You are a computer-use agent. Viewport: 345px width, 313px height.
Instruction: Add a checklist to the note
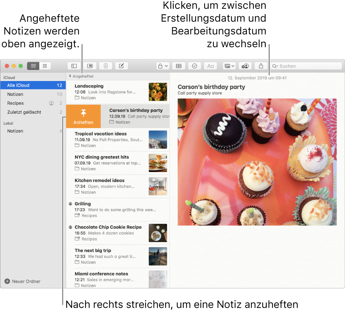[194, 66]
